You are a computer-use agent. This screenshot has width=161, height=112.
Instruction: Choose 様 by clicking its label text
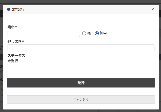tap(89, 33)
